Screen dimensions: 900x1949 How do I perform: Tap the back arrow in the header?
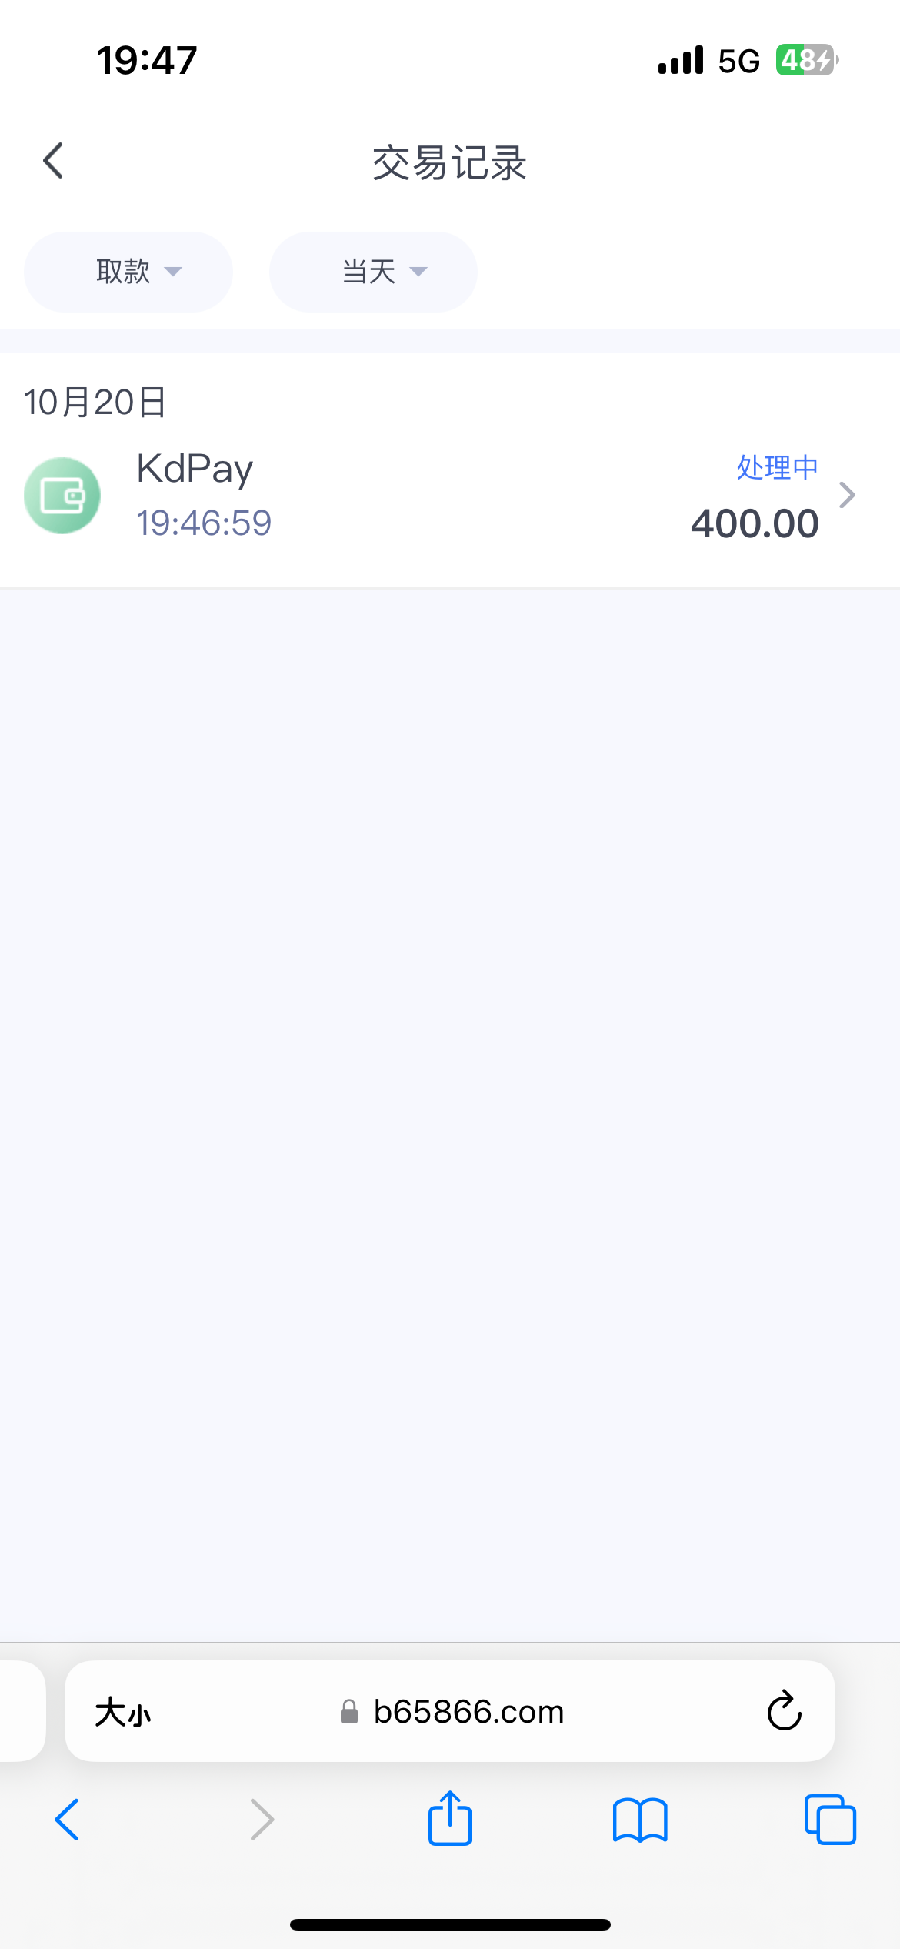pyautogui.click(x=53, y=161)
